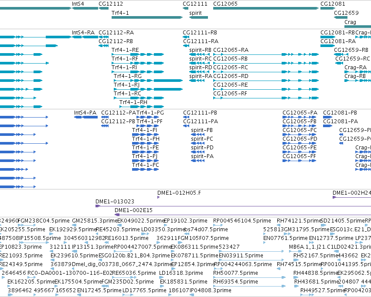Screen dimensions: 371x297
Task: Select the spirit gene feature
Action: (x=198, y=17)
